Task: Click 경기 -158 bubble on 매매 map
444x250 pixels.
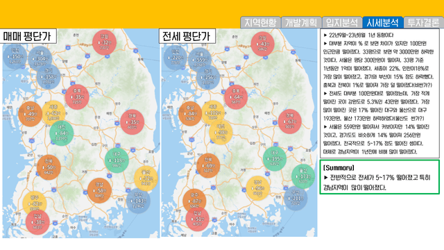Action: click(49, 77)
